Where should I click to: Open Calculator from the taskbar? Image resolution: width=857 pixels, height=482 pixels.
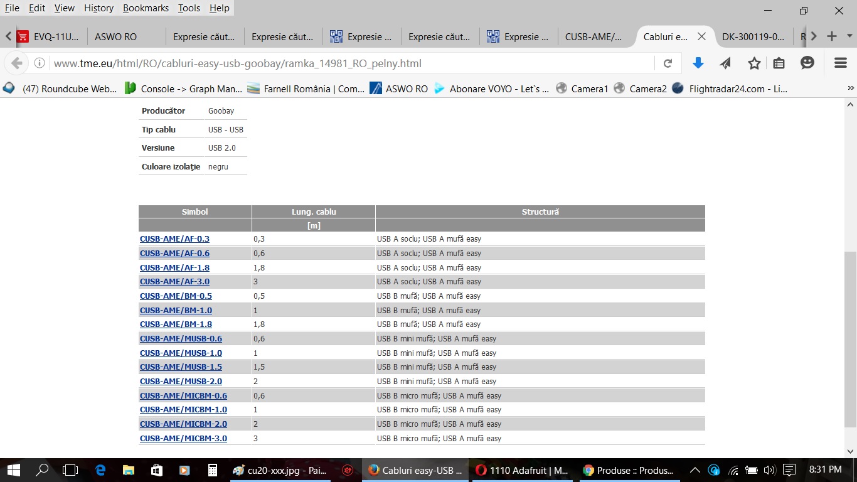[213, 469]
